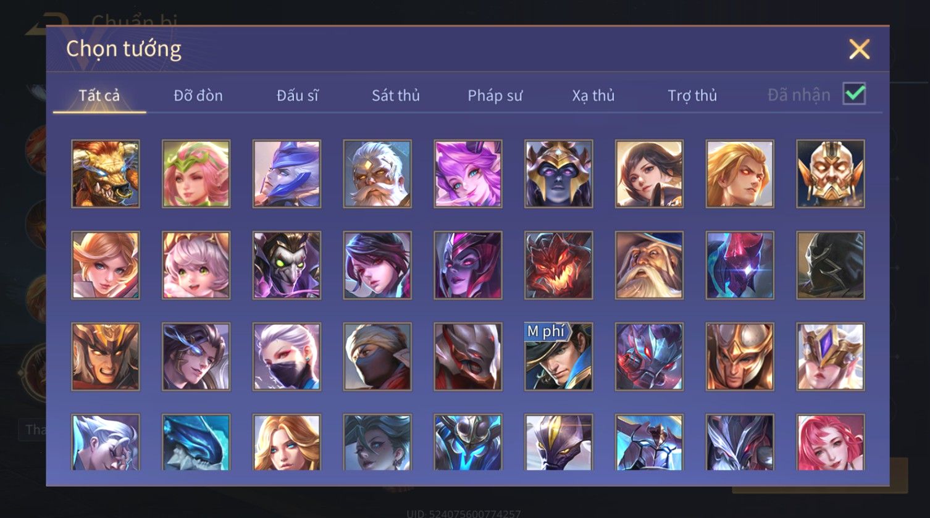Image resolution: width=930 pixels, height=518 pixels.
Task: Filter heroes by 'Xạ thủ' tab
Action: 593,96
